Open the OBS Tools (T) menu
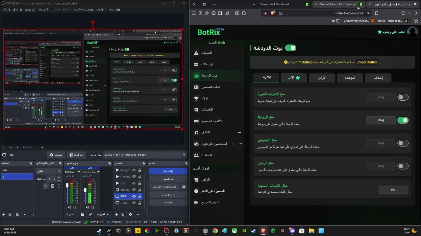The width and height of the screenshot is (421, 236). tap(101, 10)
